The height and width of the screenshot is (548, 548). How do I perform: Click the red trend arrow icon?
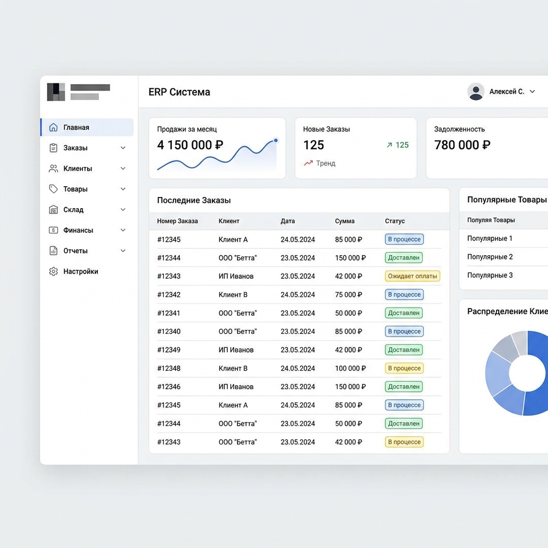[308, 163]
